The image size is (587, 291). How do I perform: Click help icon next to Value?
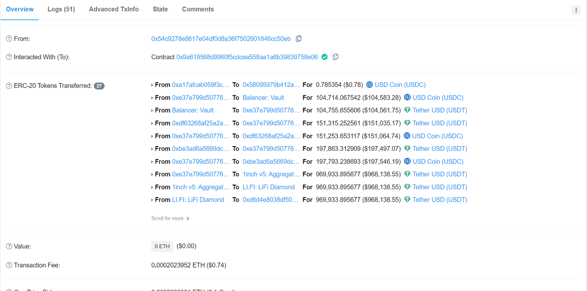pos(9,246)
